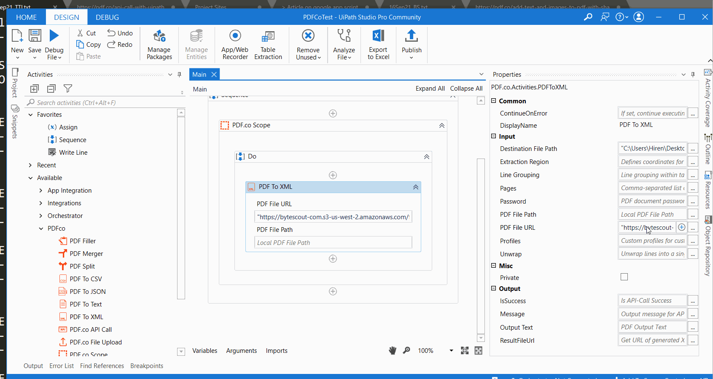The height and width of the screenshot is (379, 713).
Task: Open the help question mark menu
Action: 622,17
